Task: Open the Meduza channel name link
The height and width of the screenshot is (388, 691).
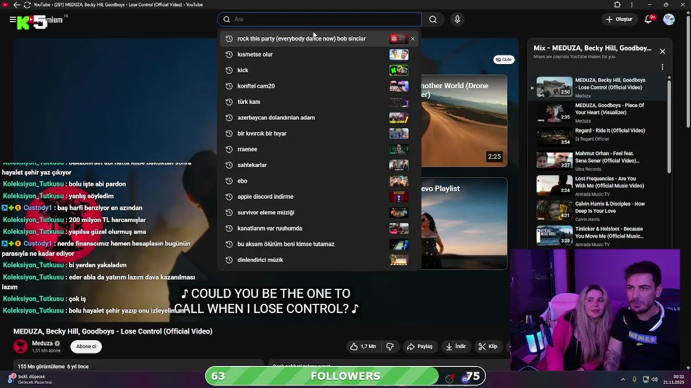Action: [x=42, y=343]
